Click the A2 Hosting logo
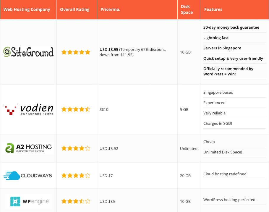This screenshot has height=212, width=269. coord(28,148)
